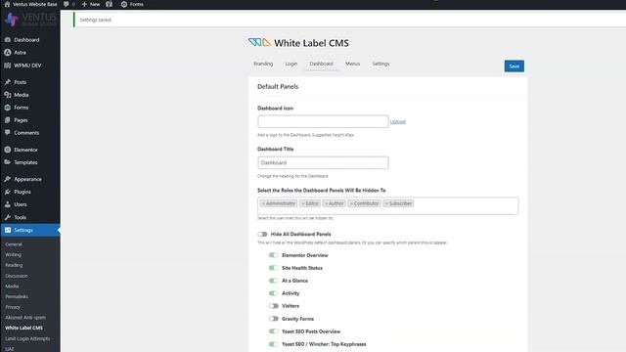The image size is (626, 352).
Task: Remove the Contributor role tag
Action: (x=351, y=203)
